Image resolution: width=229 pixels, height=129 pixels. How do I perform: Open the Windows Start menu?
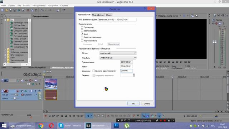click(4, 126)
